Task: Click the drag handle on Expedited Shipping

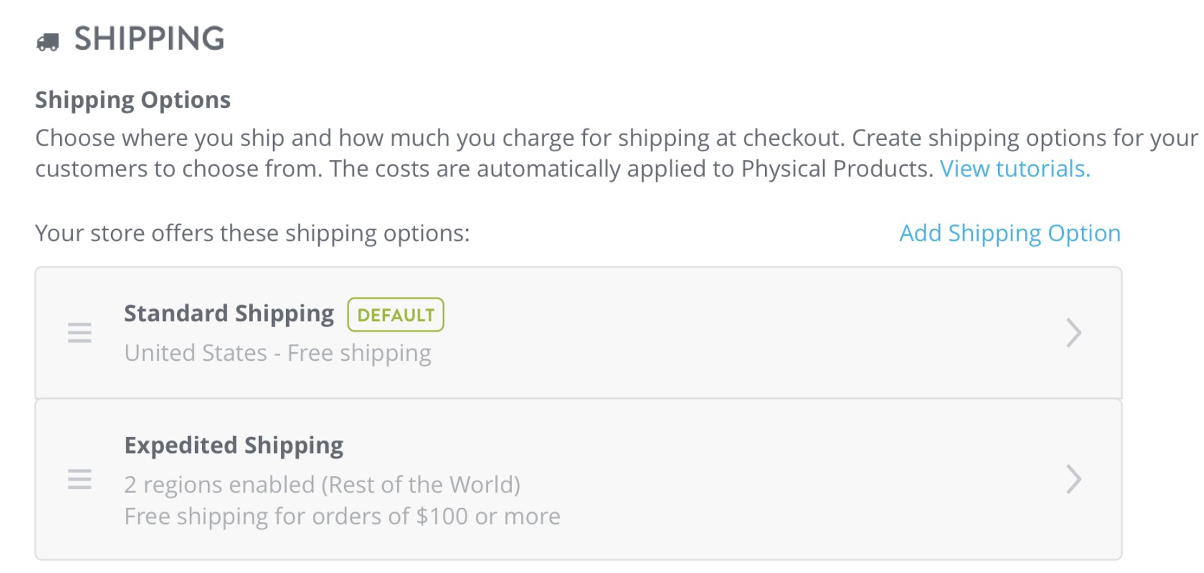Action: 79,481
